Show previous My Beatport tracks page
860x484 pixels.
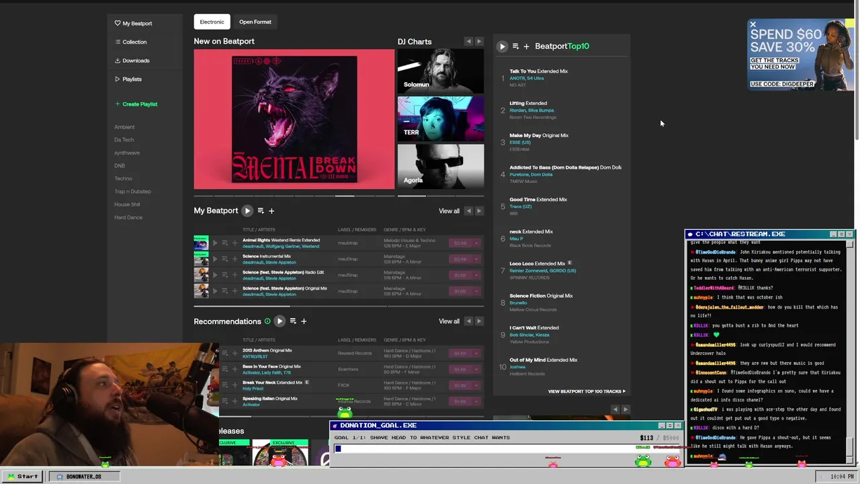(x=469, y=211)
